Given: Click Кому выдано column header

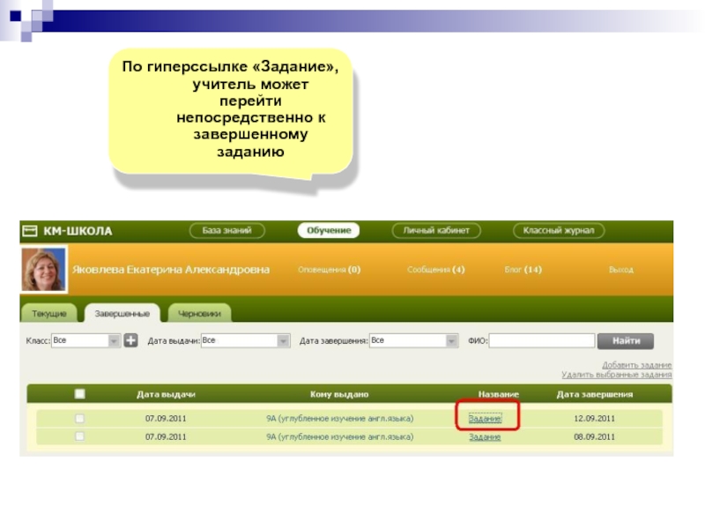Looking at the screenshot, I should point(339,394).
